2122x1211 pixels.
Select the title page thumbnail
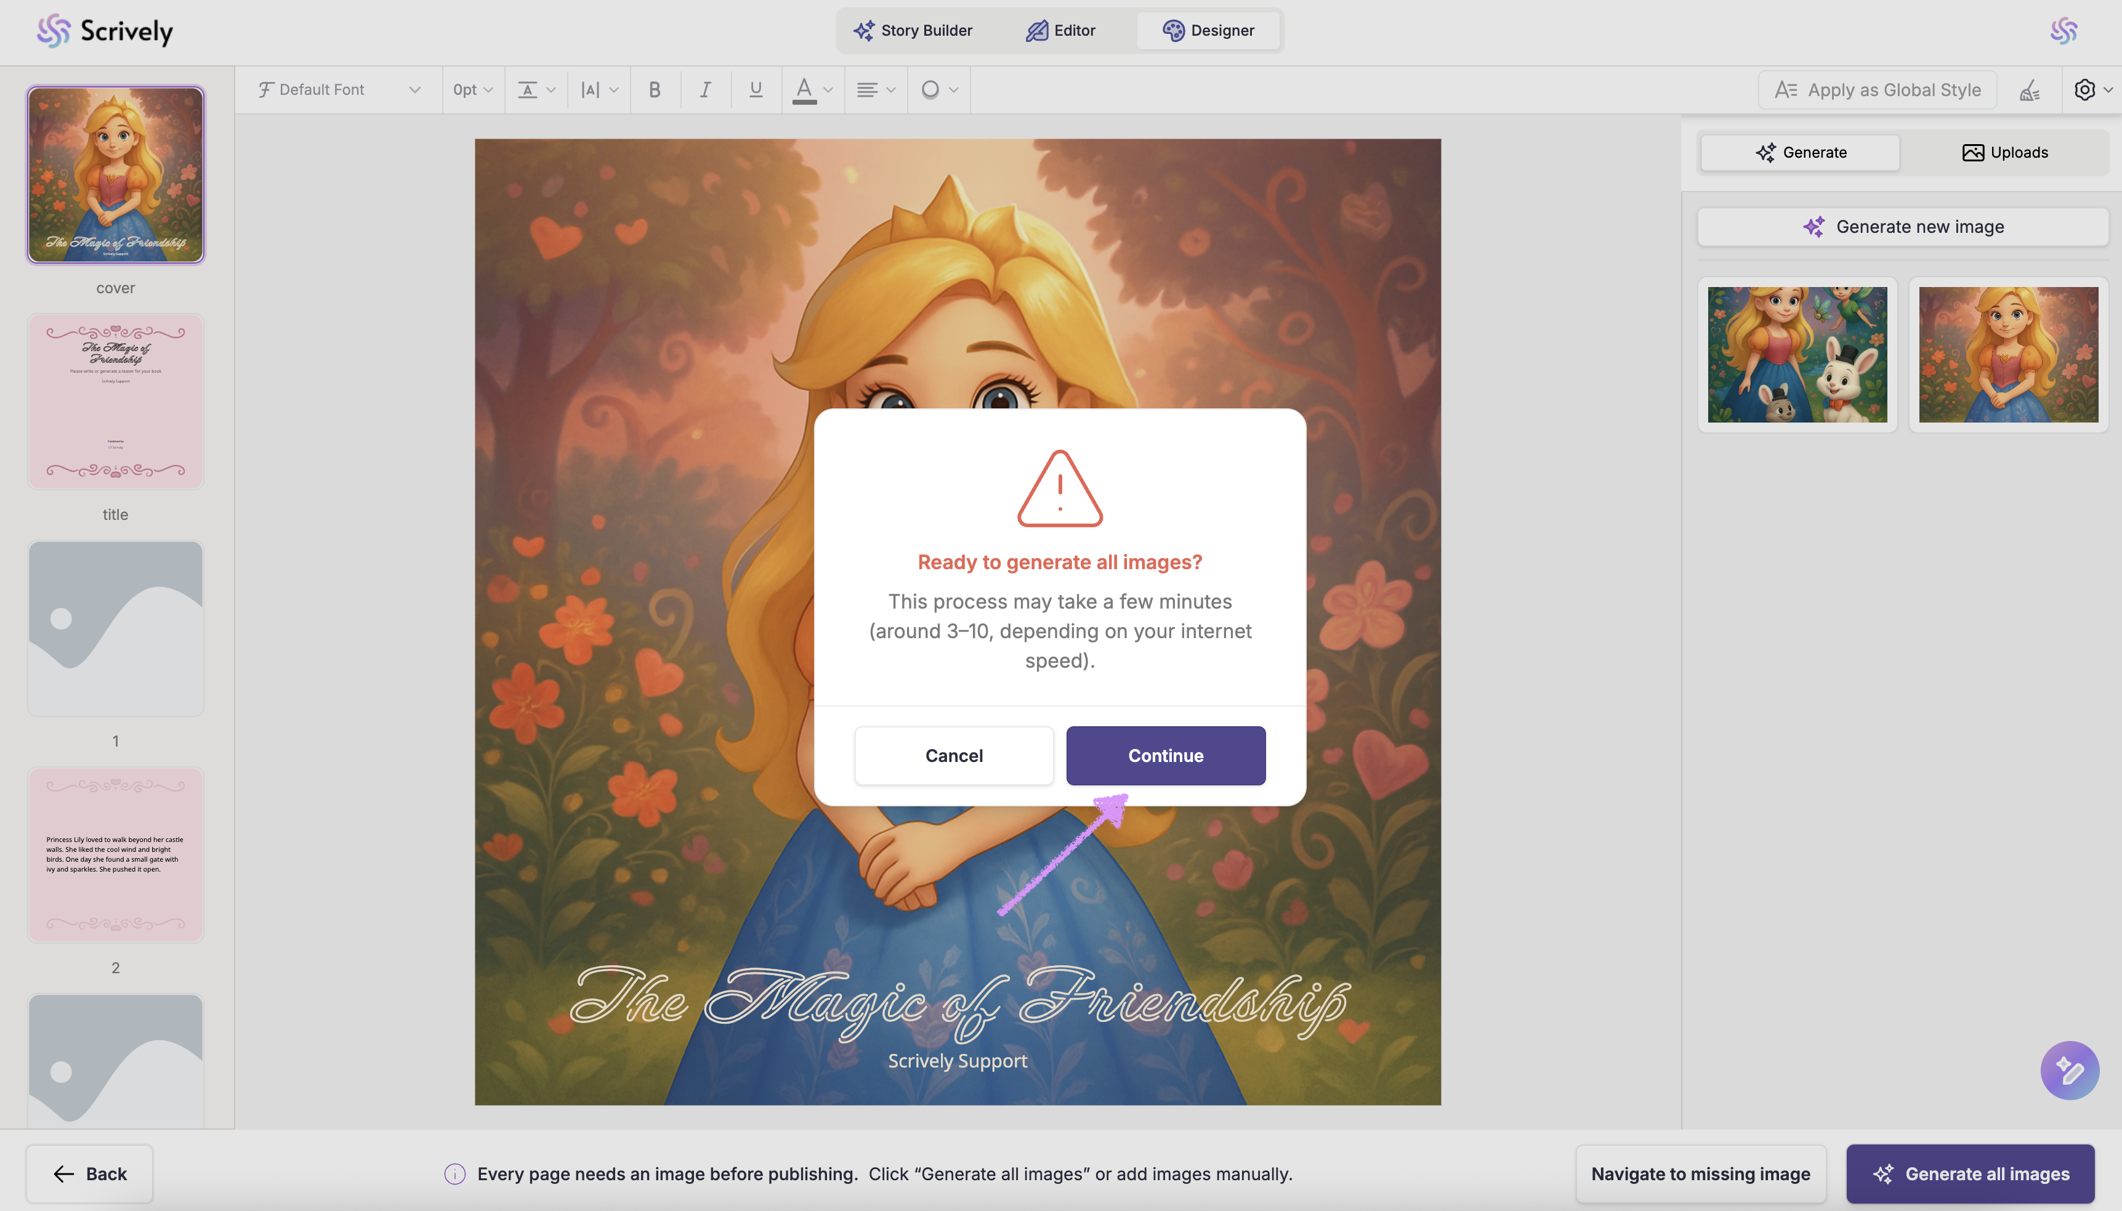point(116,402)
